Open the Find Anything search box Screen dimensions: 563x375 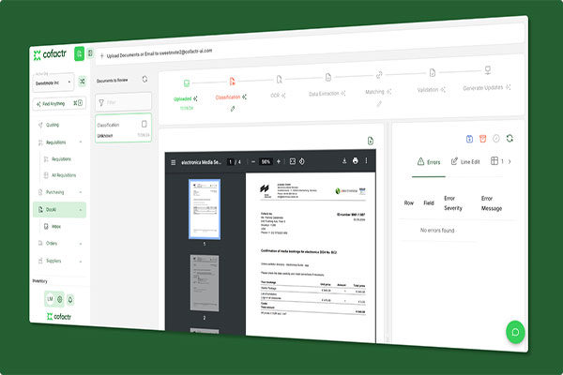click(59, 104)
